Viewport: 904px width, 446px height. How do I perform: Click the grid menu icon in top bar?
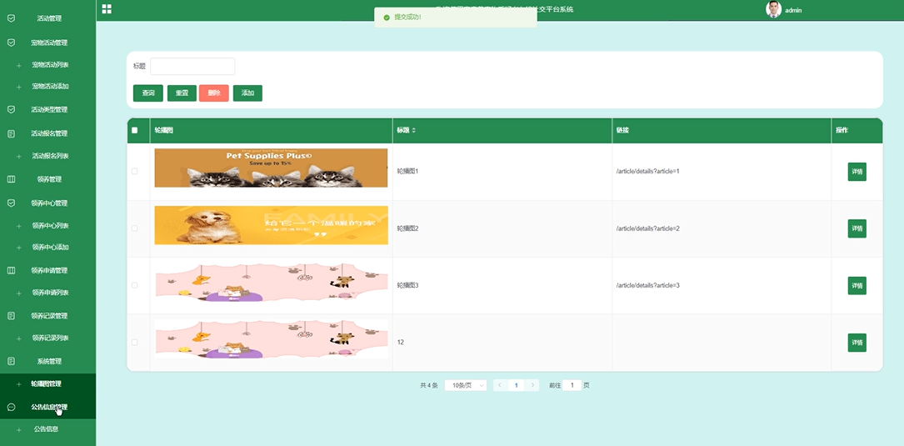point(107,8)
